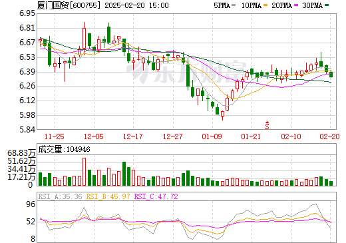Click the stock title 厦门国贸[600755]

pos(69,5)
